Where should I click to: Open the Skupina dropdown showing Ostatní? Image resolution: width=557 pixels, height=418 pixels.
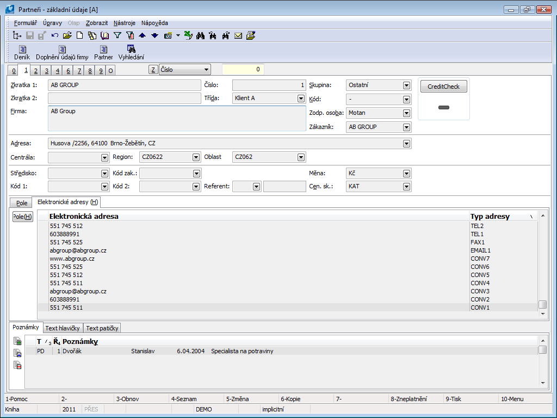click(406, 85)
